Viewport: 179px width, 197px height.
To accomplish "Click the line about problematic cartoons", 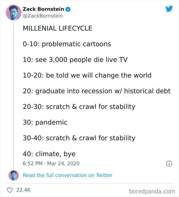I will coord(67,44).
